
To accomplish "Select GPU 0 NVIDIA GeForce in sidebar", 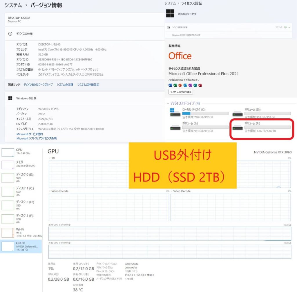I will [21, 246].
